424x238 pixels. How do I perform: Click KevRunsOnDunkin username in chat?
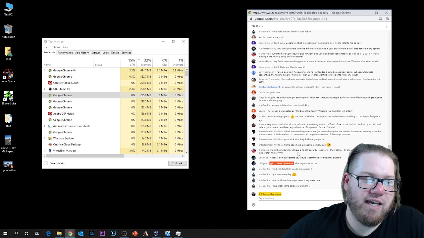coord(268,87)
